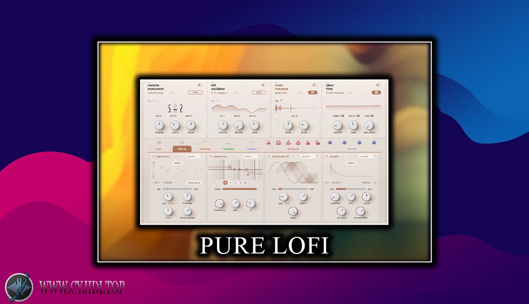Click the EMU button in realistic instrument
The image size is (529, 304).
click(x=195, y=93)
